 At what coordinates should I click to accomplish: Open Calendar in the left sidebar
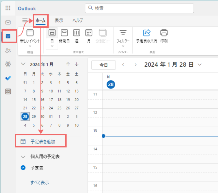[x=8, y=36]
